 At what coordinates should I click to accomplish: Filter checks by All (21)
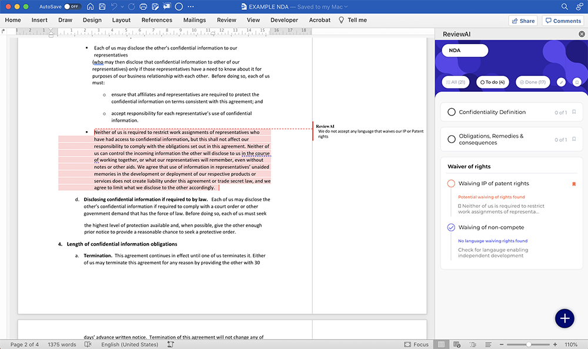pos(456,82)
